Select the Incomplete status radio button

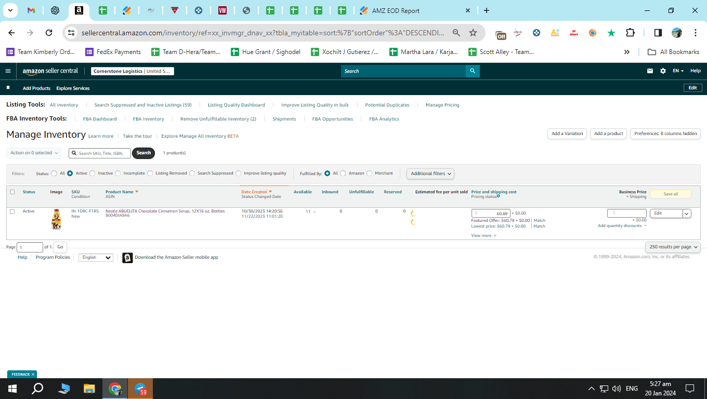(x=118, y=174)
